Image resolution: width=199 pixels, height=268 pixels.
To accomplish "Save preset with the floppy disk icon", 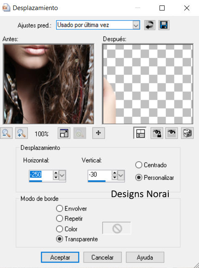I will point(164,25).
